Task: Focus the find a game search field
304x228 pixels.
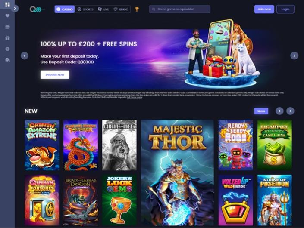Action: point(179,9)
